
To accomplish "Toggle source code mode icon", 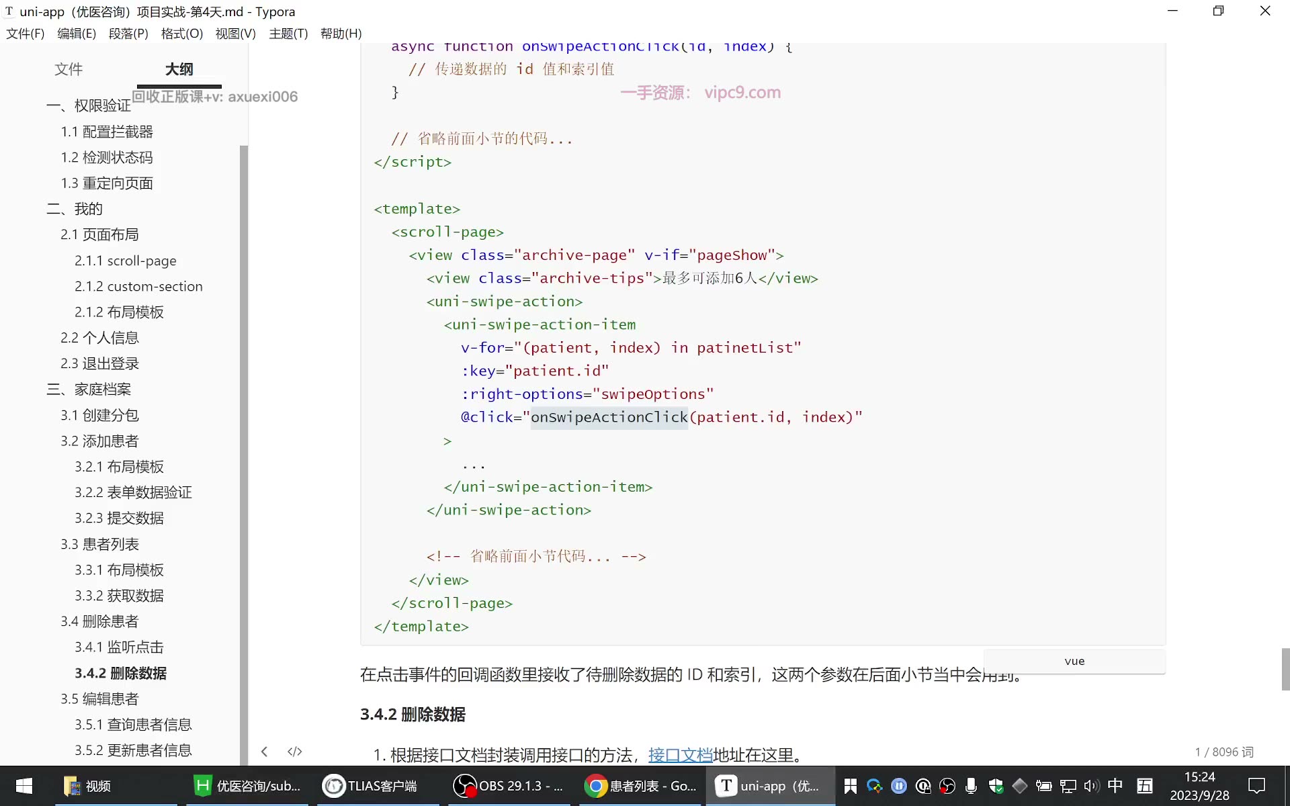I will [294, 751].
